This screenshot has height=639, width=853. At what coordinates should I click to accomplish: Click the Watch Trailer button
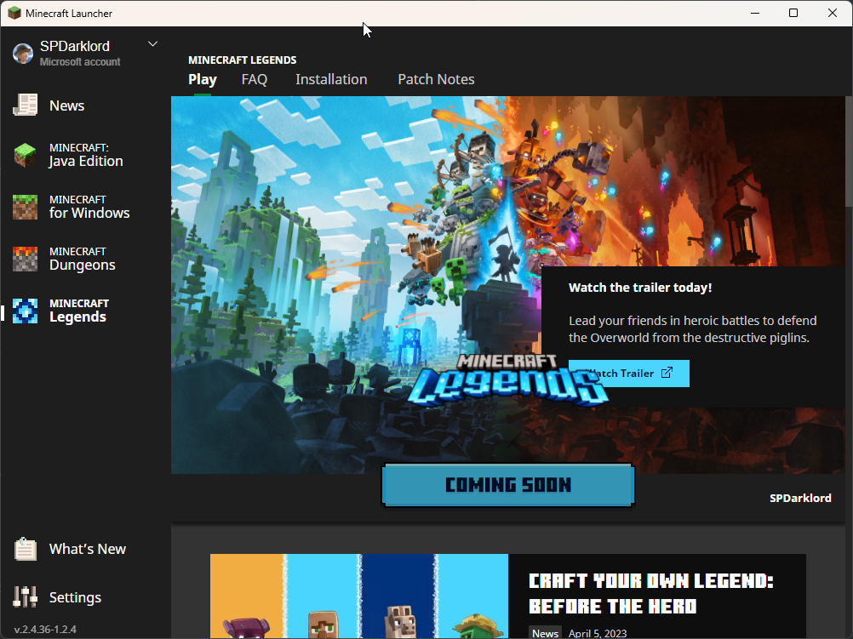[629, 373]
